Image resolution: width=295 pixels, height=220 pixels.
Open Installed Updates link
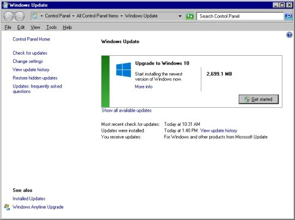(29, 199)
